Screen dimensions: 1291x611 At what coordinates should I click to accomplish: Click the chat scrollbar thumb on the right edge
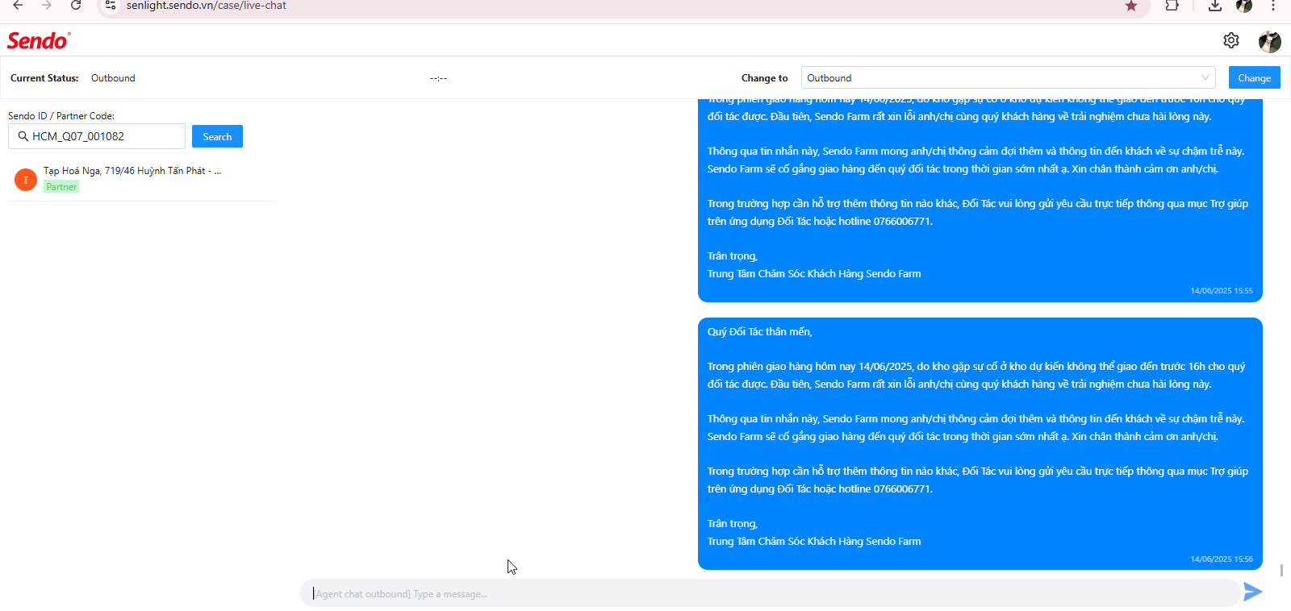click(1281, 570)
